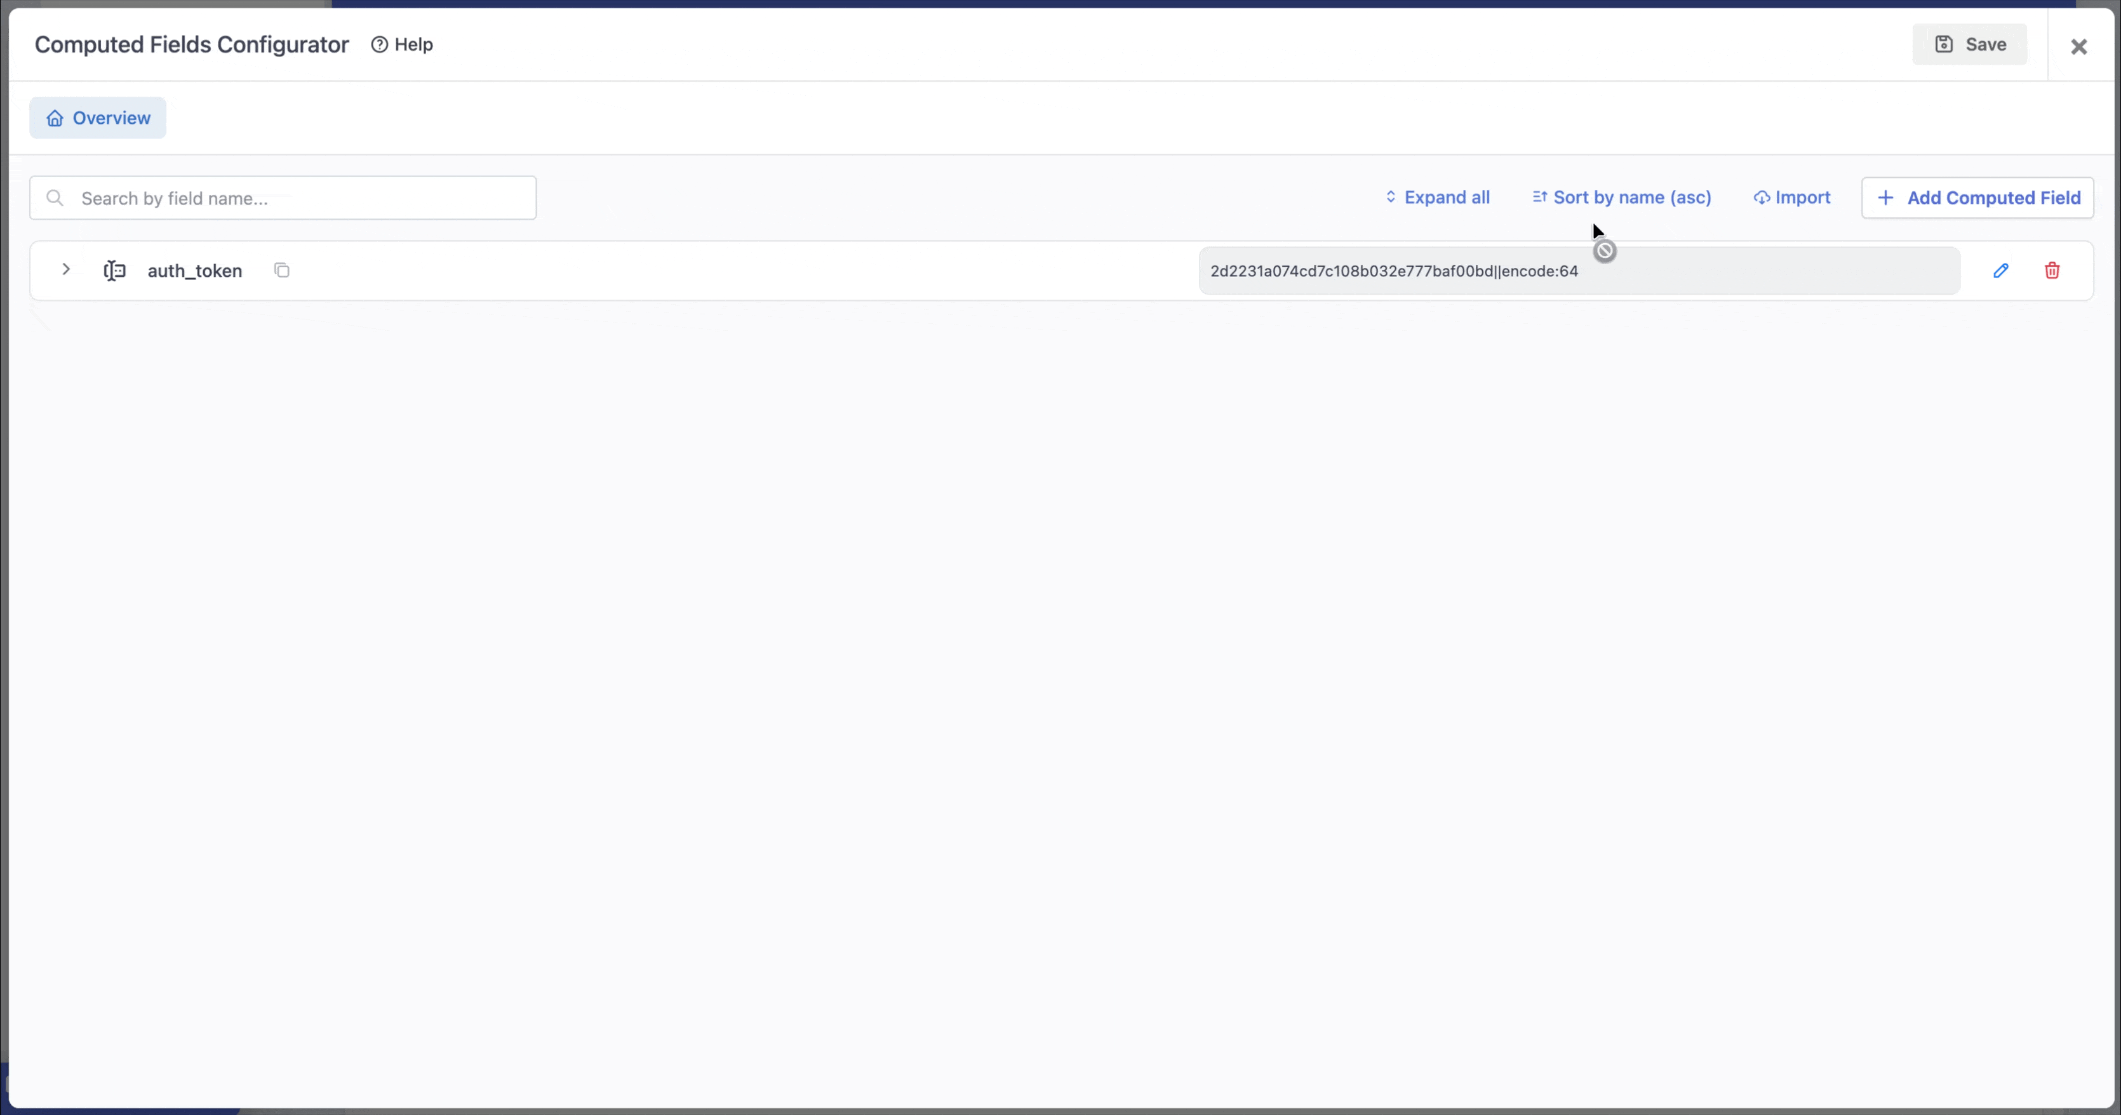
Task: Open the Overview tab
Action: click(x=98, y=117)
